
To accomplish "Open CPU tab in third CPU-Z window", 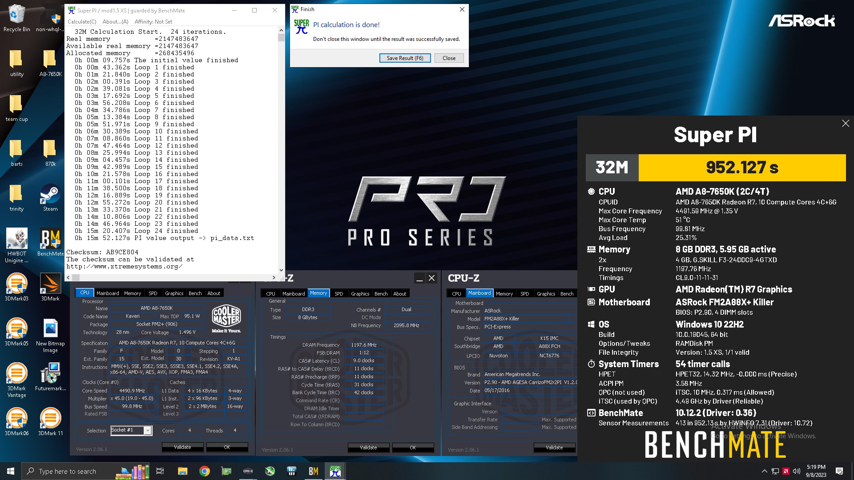I will coord(456,294).
